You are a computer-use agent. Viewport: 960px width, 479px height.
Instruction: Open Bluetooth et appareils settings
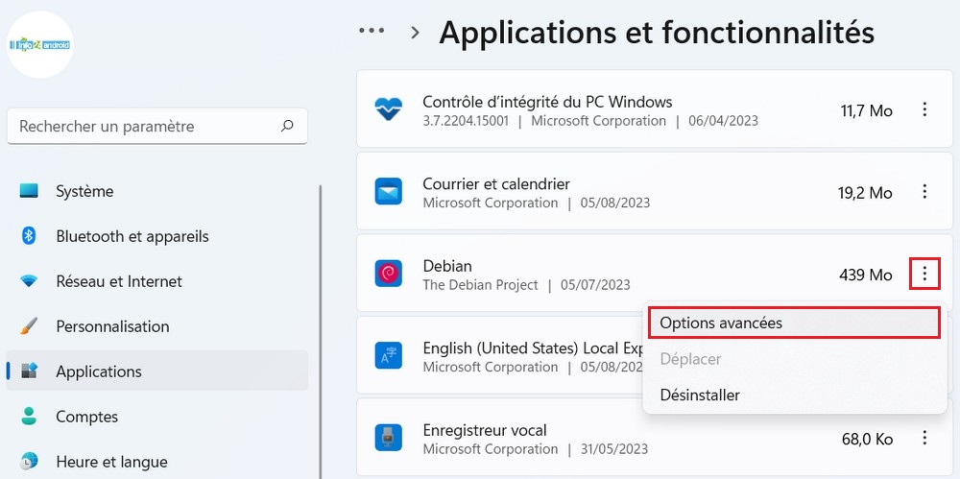click(x=156, y=236)
